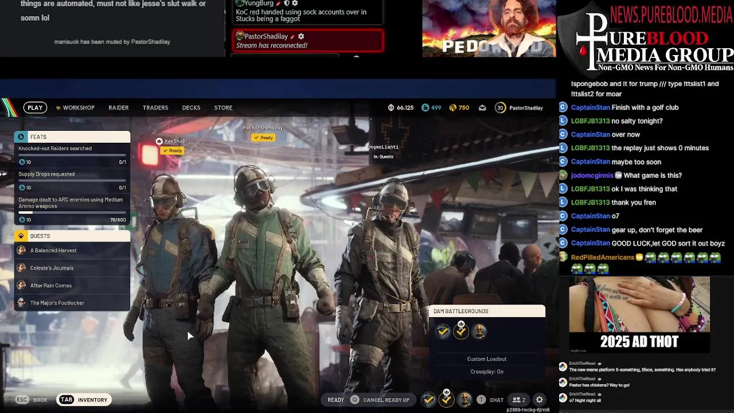Image resolution: width=734 pixels, height=413 pixels.
Task: Open the PastorShadilay profile name in top bar
Action: (x=526, y=108)
